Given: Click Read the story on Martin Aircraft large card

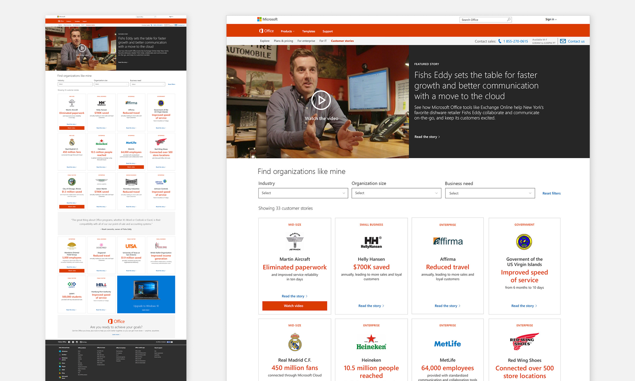Looking at the screenshot, I should 295,296.
